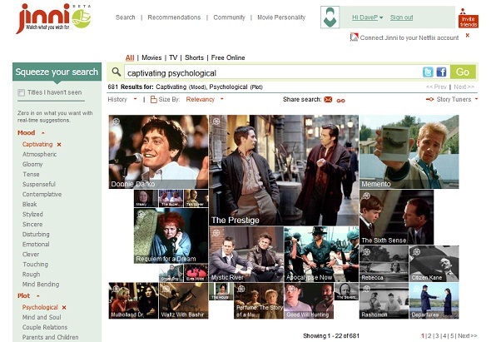Image resolution: width=491 pixels, height=342 pixels.
Task: Click the magnifier search icon
Action: 117,72
